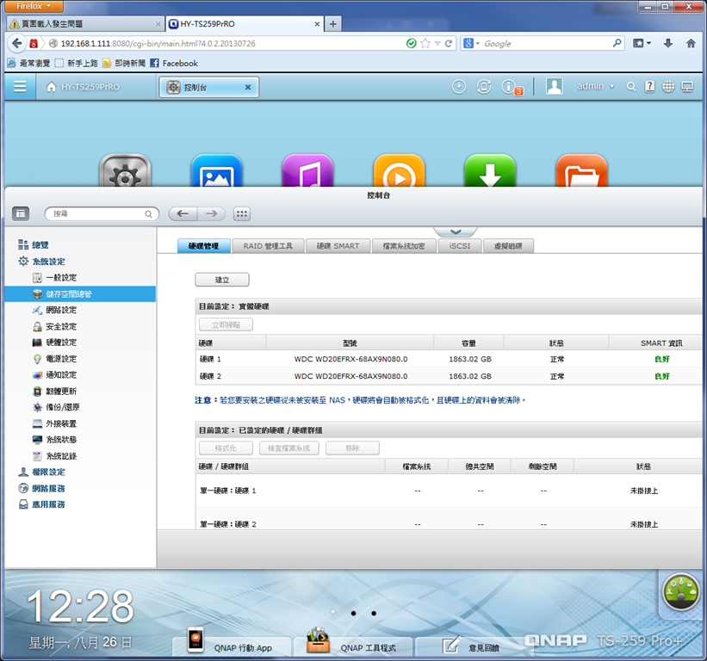The image size is (707, 661).
Task: Toggle the control panel sidebar view icon
Action: tap(21, 213)
